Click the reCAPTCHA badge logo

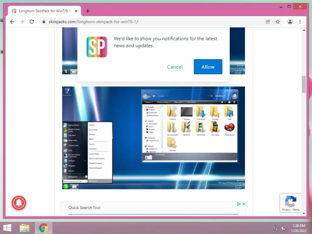point(290,201)
